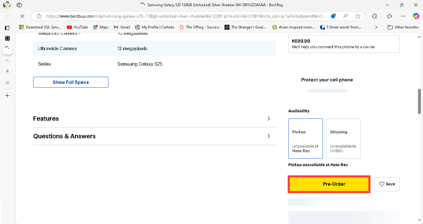Go back using the back arrow

(x=9, y=16)
